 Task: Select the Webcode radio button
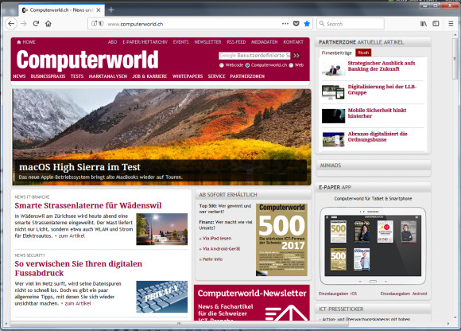coord(222,65)
